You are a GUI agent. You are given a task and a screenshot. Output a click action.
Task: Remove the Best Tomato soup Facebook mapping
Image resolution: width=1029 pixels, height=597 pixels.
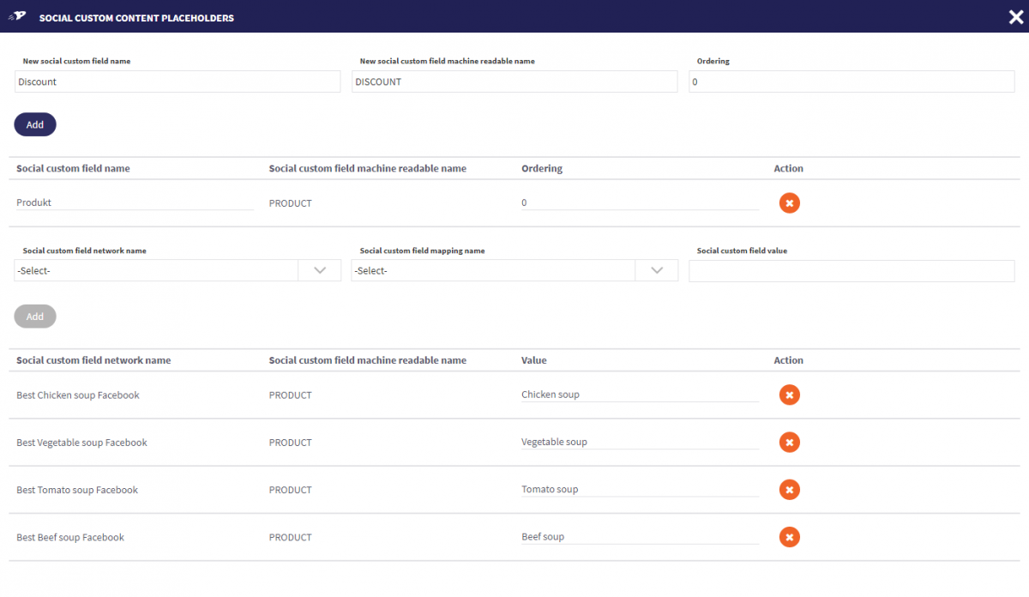790,490
